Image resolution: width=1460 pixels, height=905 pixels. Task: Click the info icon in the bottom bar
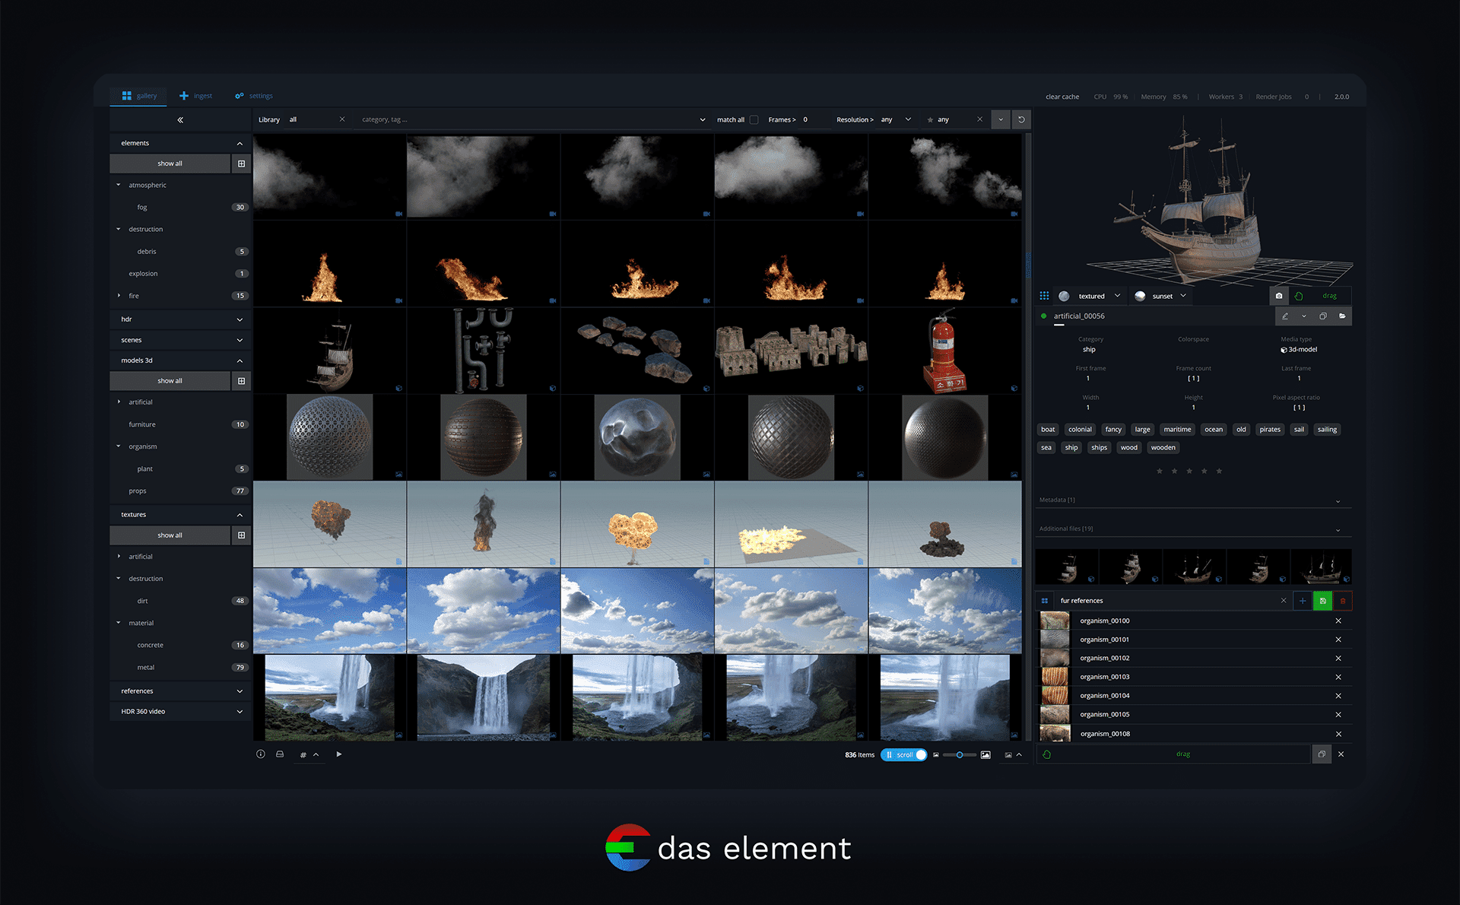point(261,754)
